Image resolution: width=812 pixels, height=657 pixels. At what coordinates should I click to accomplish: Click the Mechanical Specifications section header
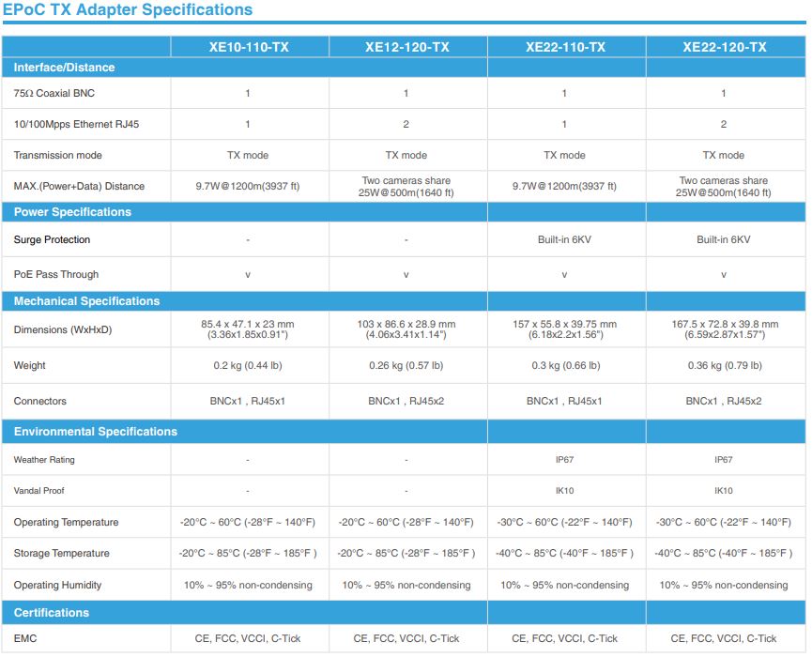[x=86, y=300]
